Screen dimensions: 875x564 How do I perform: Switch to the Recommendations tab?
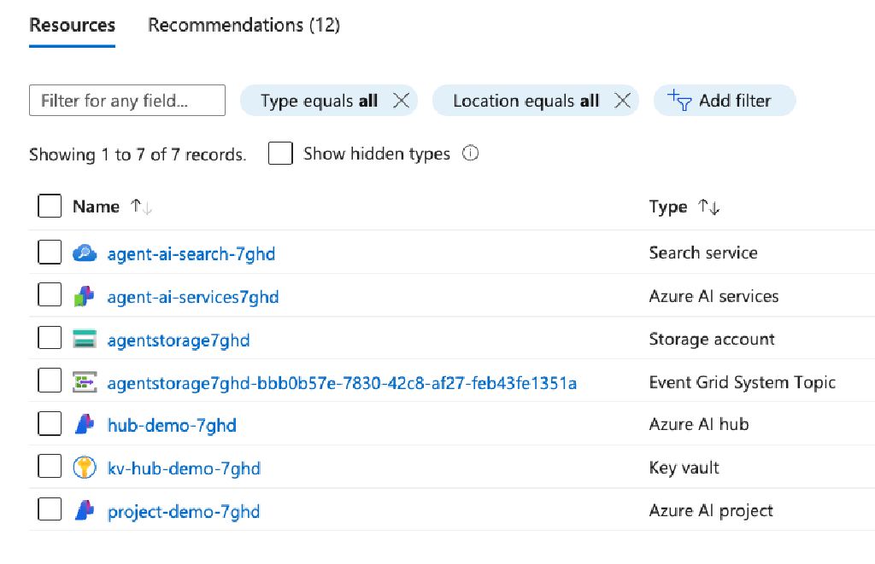click(244, 25)
